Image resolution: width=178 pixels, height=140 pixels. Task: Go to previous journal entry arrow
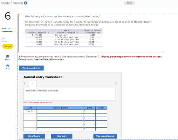[25, 83]
